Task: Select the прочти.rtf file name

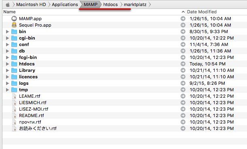Action: point(30,122)
